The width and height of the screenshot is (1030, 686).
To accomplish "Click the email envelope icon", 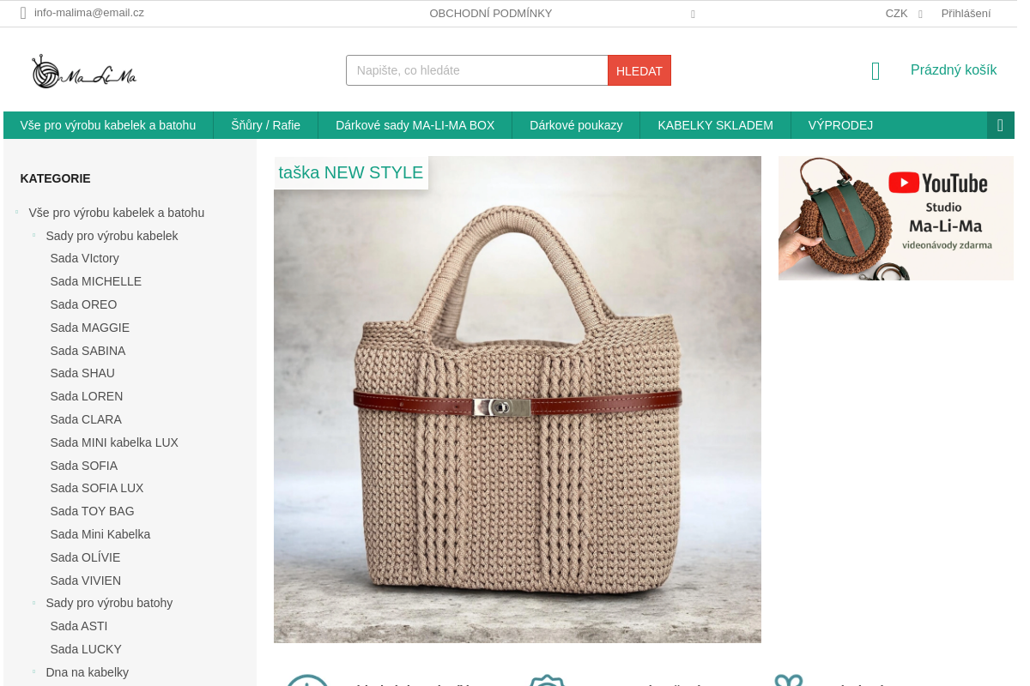I will tap(23, 13).
